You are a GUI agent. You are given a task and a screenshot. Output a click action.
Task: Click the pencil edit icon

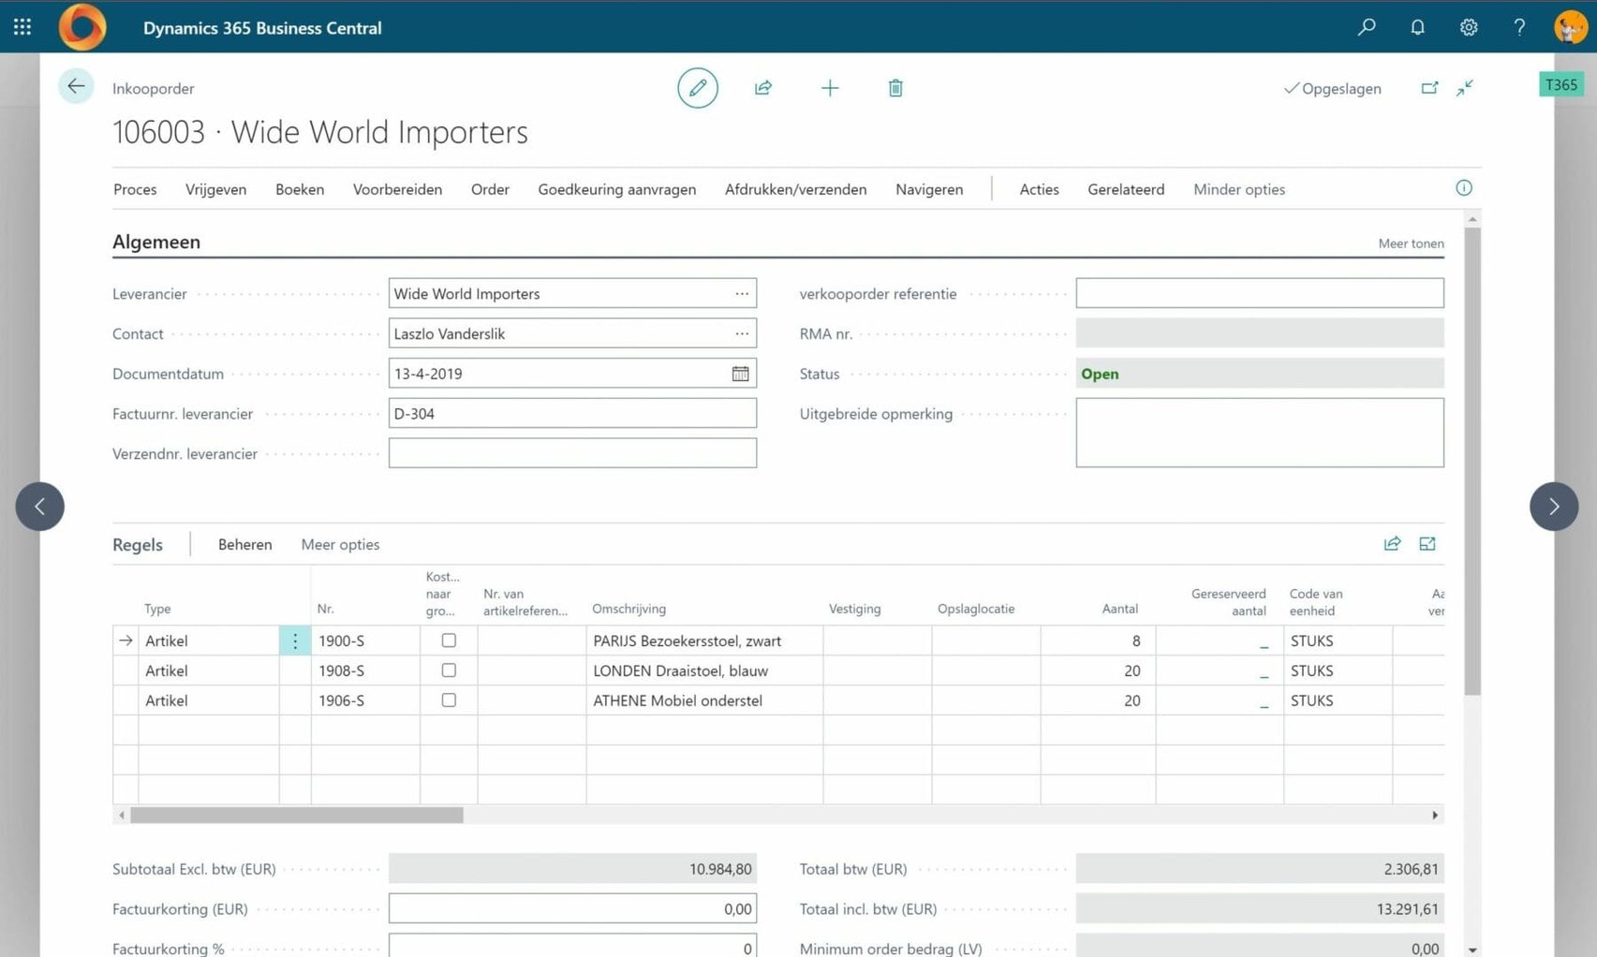pos(698,88)
